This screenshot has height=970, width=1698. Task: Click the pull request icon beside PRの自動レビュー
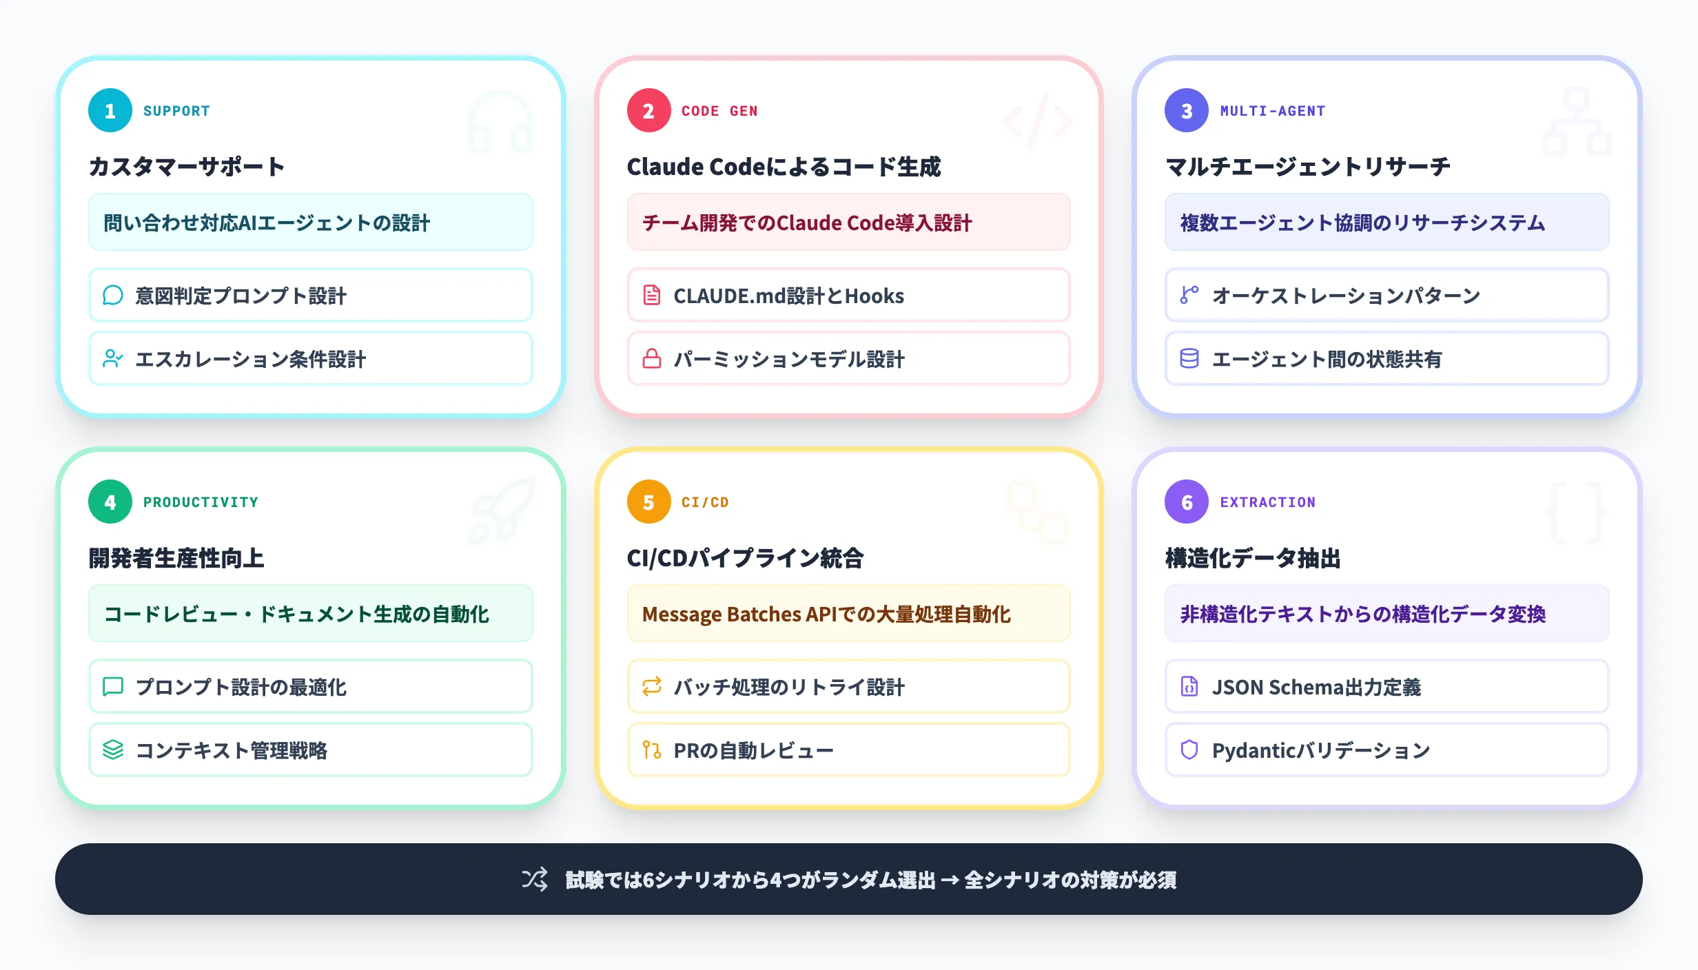(x=652, y=750)
